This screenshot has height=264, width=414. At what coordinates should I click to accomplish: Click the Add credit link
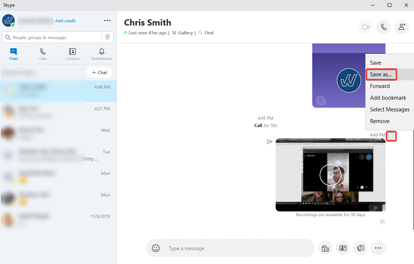pyautogui.click(x=66, y=20)
